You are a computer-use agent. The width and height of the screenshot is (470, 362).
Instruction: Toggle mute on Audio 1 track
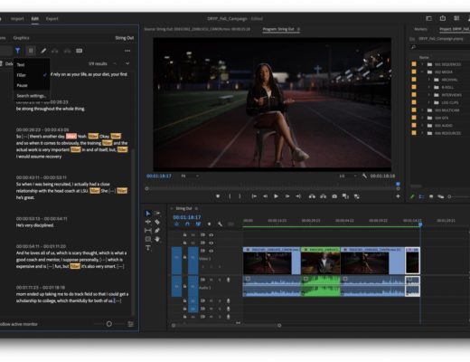(211, 280)
